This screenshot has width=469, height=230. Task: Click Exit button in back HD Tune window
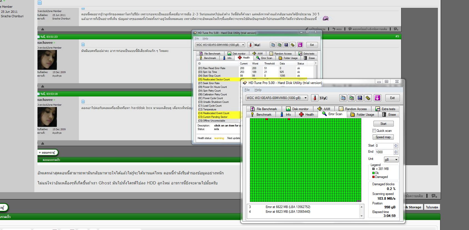tap(312, 45)
